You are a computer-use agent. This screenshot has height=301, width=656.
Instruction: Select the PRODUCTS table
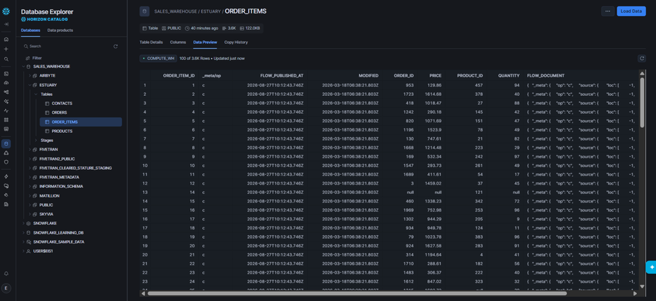pos(62,131)
